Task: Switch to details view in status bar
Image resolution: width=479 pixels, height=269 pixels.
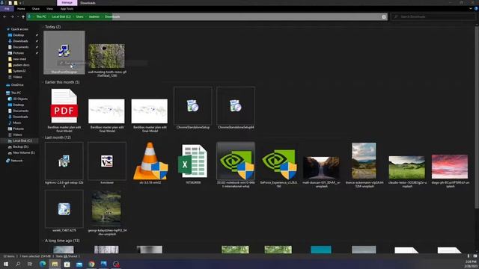Action: (x=469, y=256)
